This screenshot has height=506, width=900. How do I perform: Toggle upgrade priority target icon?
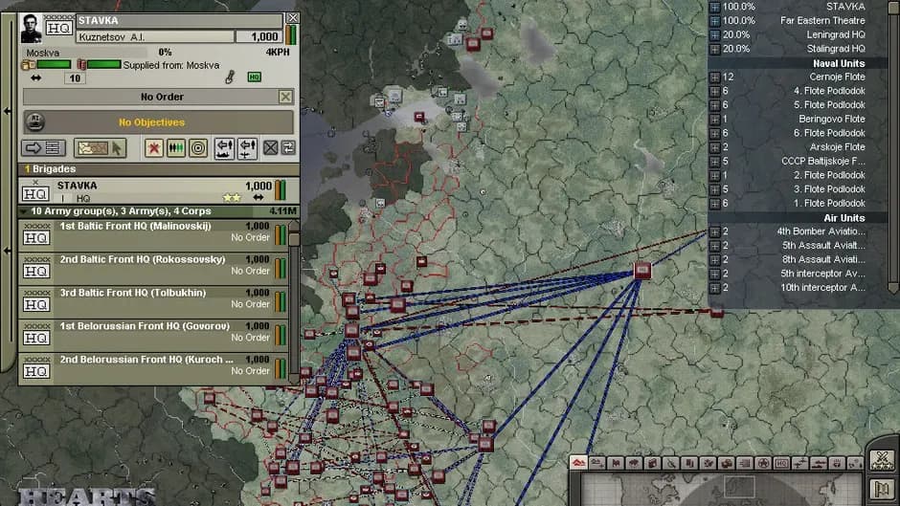tap(198, 148)
